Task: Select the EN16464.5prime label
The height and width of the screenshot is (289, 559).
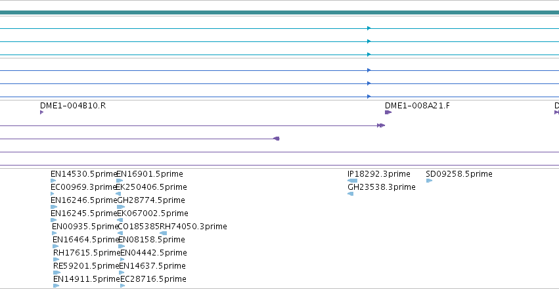Action: 85,240
